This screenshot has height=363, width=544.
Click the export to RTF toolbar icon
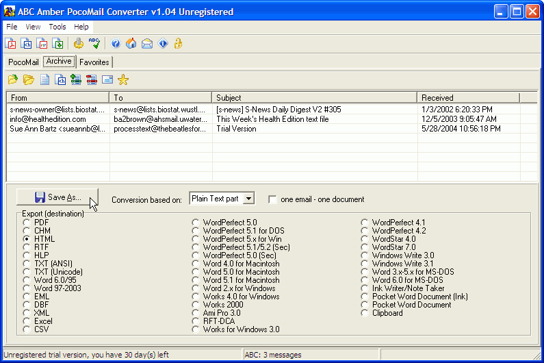(x=42, y=43)
